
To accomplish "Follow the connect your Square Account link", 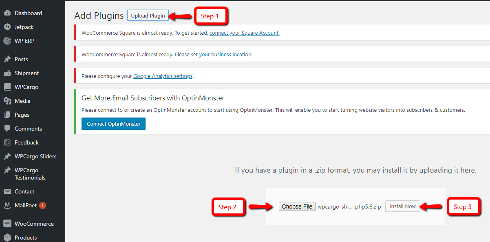I will [x=244, y=33].
